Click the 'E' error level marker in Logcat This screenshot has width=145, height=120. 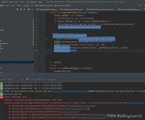(x=2, y=97)
